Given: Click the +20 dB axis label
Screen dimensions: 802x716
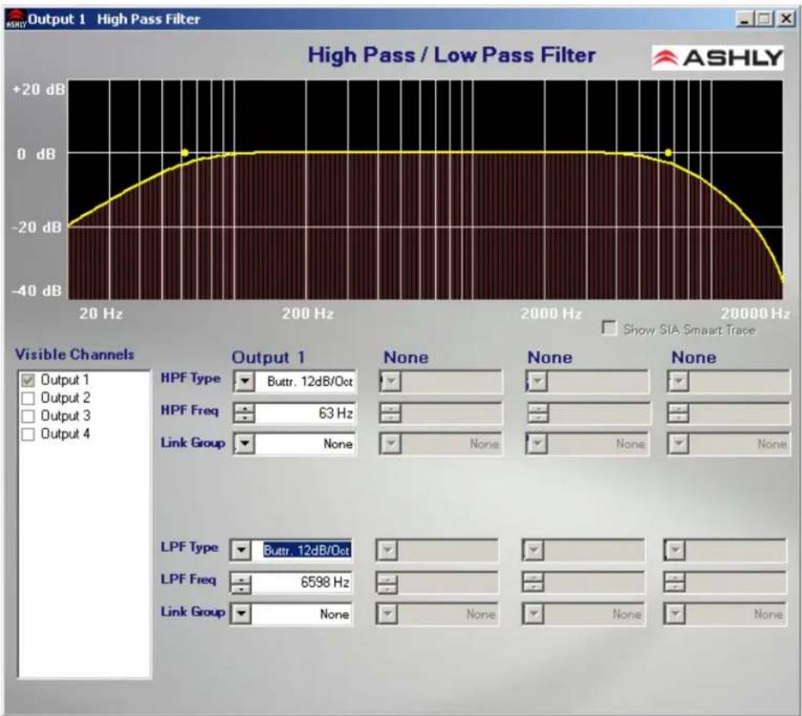Looking at the screenshot, I should pyautogui.click(x=38, y=89).
